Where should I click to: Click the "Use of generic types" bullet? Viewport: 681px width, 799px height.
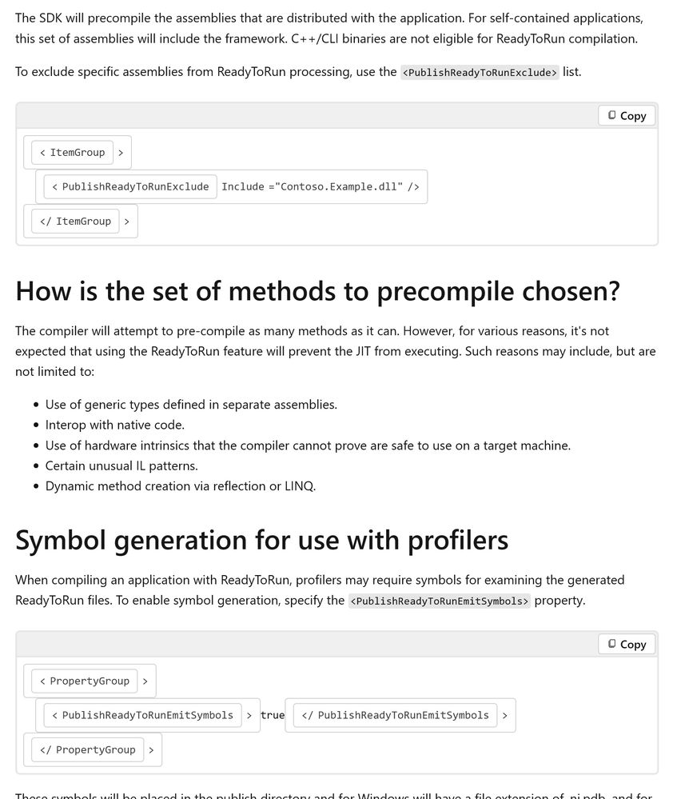pos(191,405)
